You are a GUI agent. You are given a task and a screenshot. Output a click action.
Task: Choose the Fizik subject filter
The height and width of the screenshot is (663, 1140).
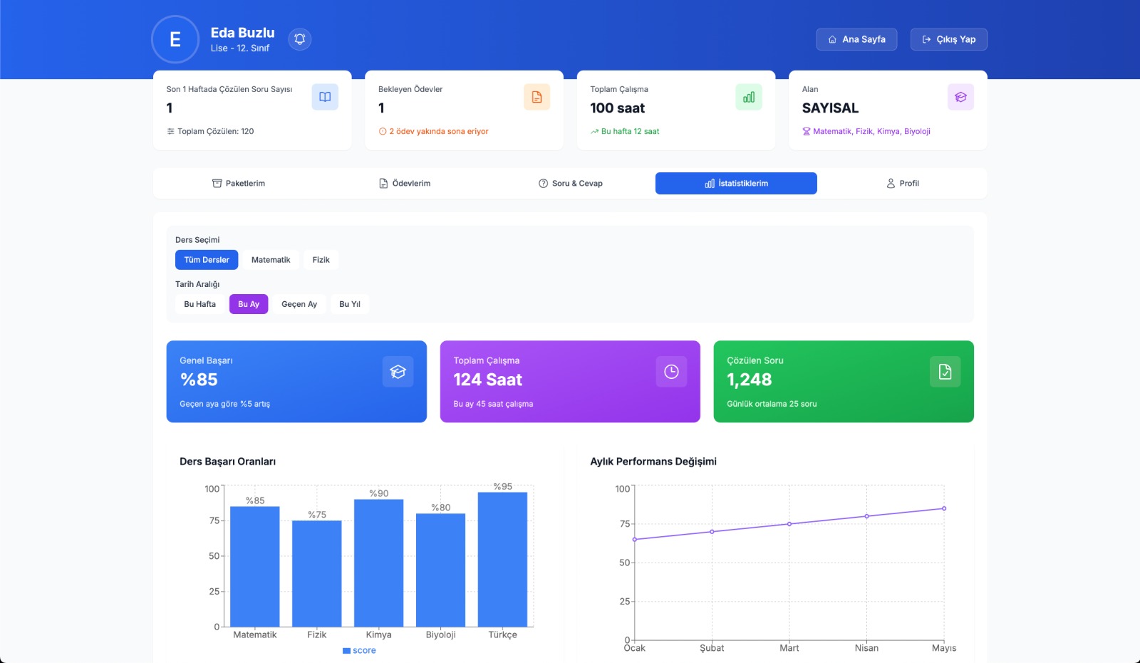point(321,260)
